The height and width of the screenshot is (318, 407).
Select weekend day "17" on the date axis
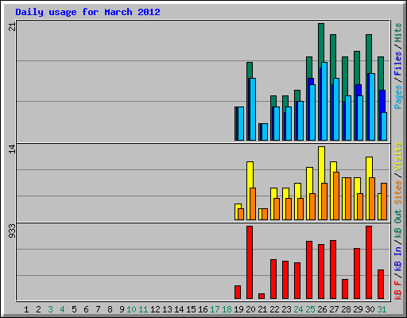click(215, 309)
